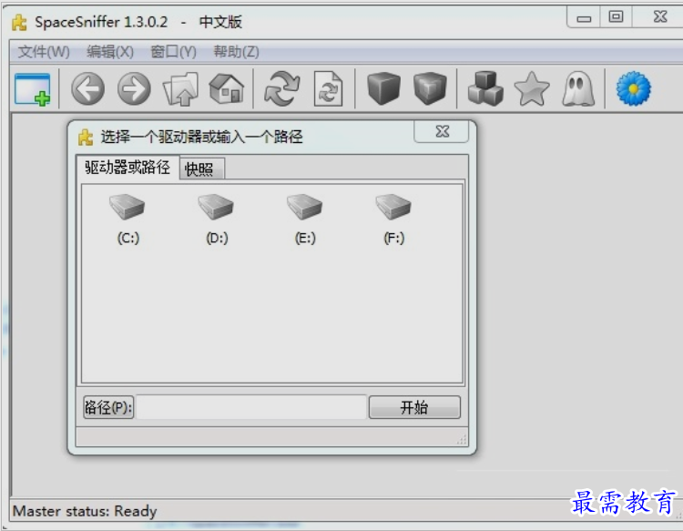Switch to the 驱动器或路径 tab
The image size is (683, 531).
tap(127, 168)
